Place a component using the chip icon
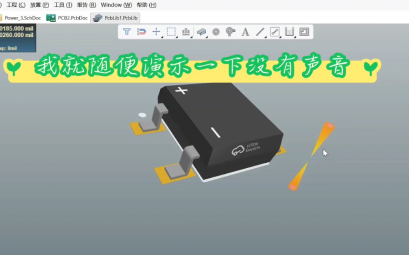 coord(201,31)
